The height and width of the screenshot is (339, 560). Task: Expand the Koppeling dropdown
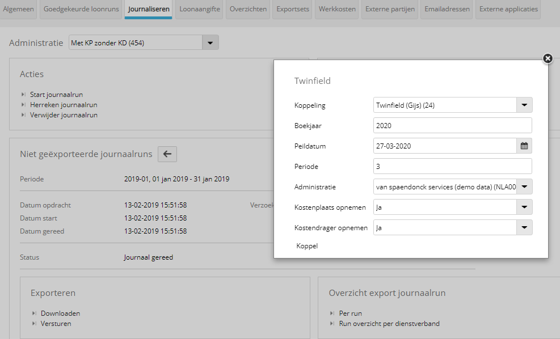[524, 105]
